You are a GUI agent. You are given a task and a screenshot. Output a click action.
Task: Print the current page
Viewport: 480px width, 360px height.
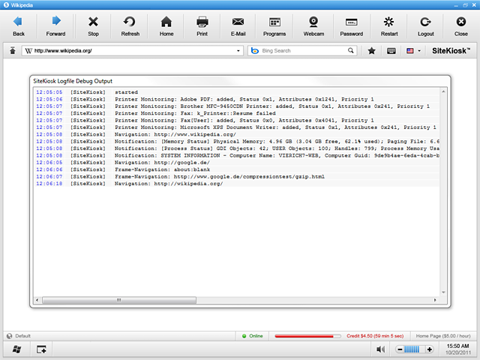tap(202, 25)
